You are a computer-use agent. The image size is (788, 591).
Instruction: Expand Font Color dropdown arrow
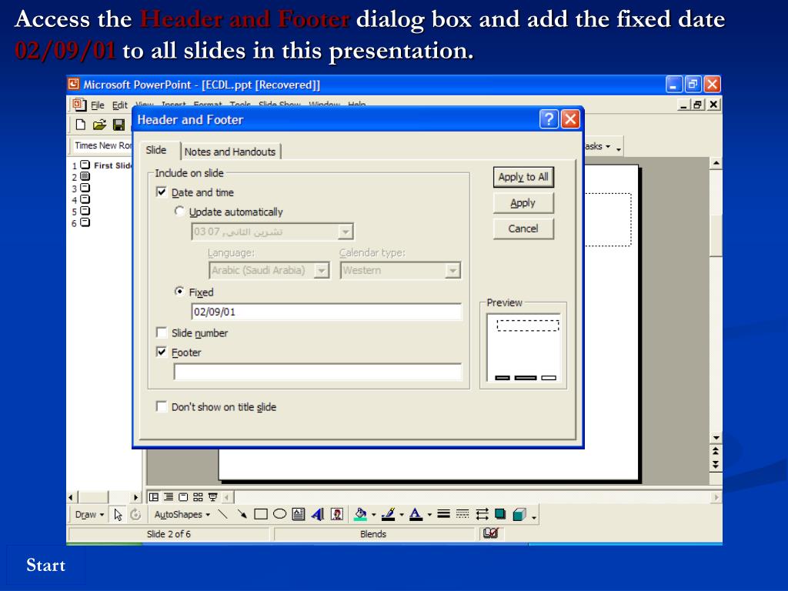[429, 515]
